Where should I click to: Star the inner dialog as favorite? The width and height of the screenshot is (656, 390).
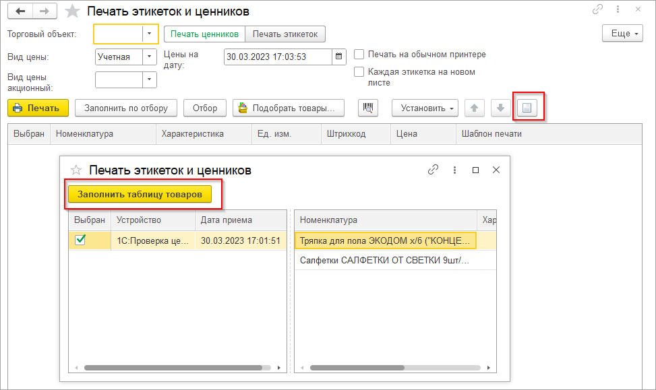pos(76,170)
